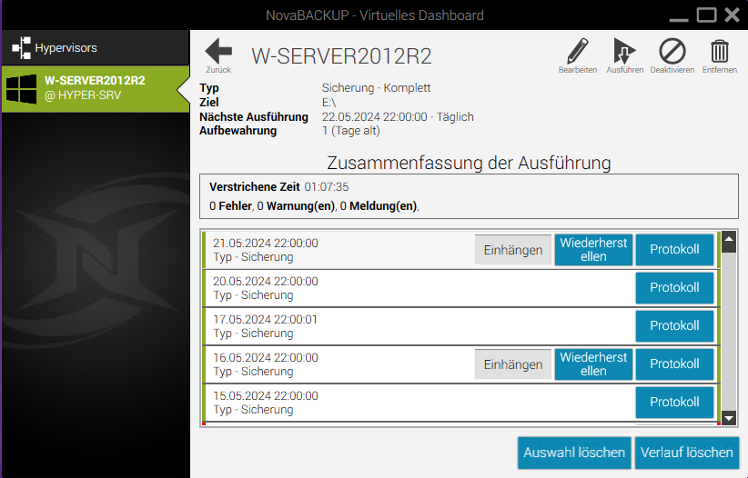The image size is (748, 478).
Task: Open Protokoll for the 20.05.2024 backup
Action: pos(674,288)
